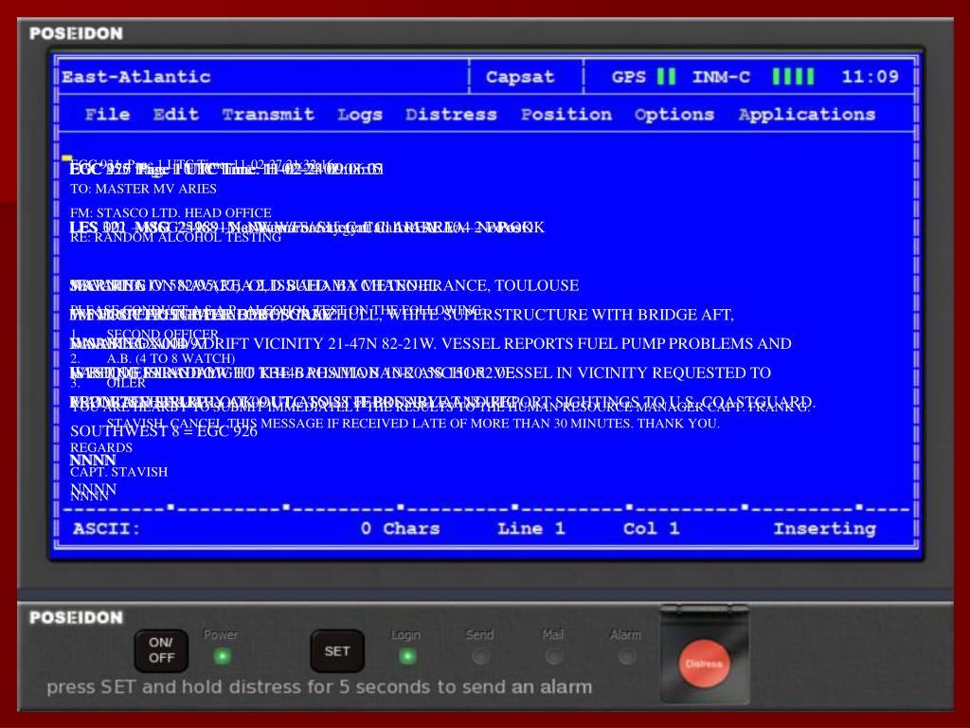970x728 pixels.
Task: Click the SET button
Action: pyautogui.click(x=337, y=650)
